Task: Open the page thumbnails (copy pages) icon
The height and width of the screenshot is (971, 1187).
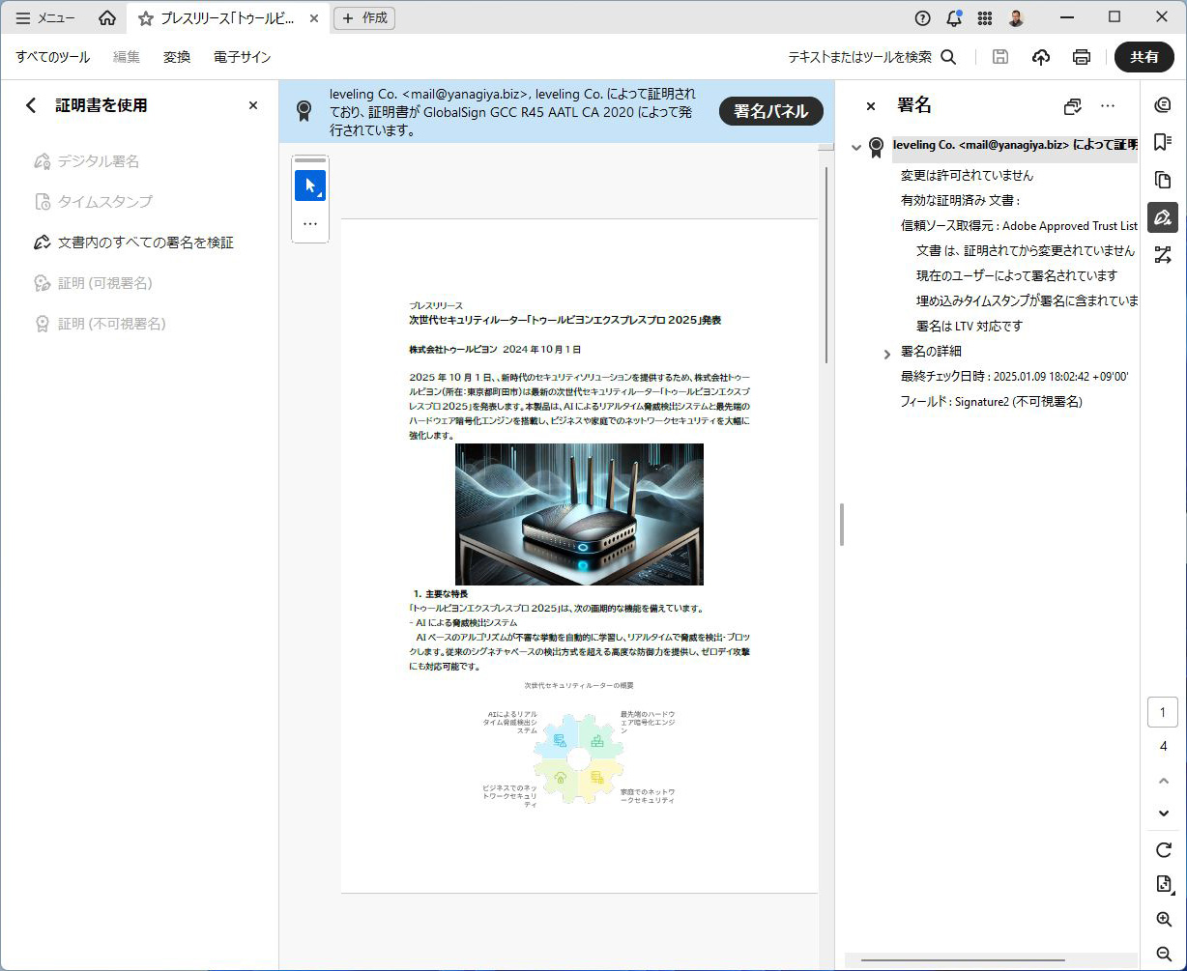Action: coord(1163,180)
